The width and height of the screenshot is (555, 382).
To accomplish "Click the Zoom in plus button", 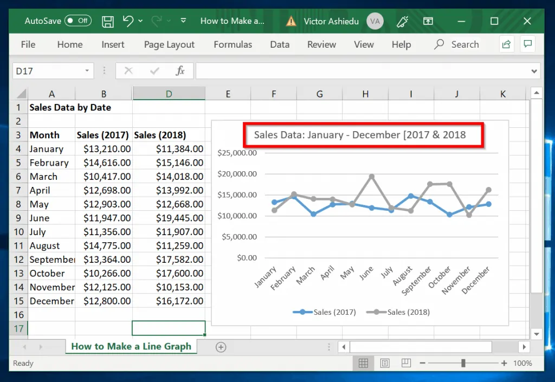I will tap(504, 363).
